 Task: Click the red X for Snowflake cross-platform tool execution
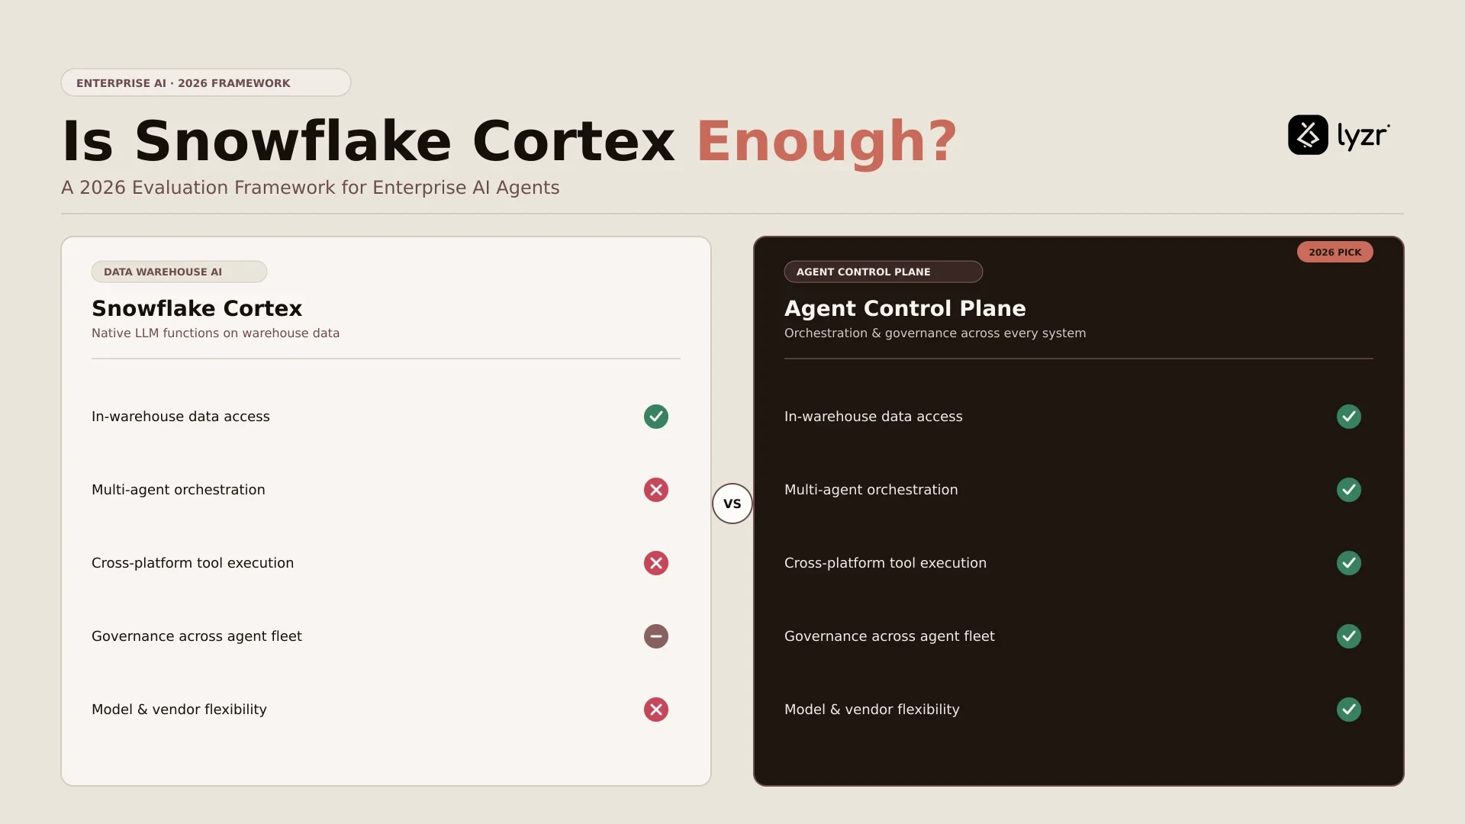tap(656, 563)
